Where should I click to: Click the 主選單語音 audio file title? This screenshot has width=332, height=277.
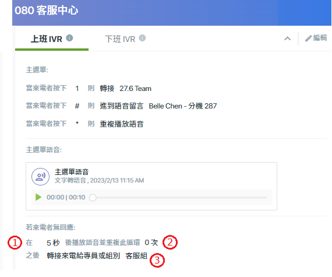click(72, 171)
